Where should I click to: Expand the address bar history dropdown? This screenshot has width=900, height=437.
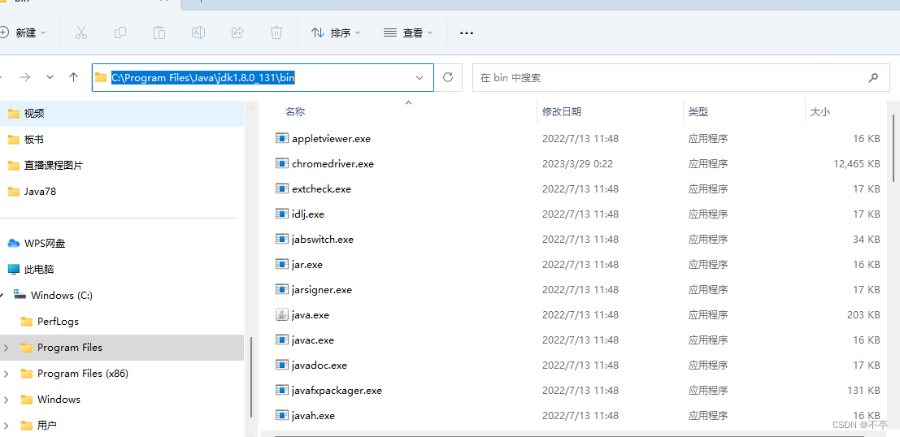420,77
